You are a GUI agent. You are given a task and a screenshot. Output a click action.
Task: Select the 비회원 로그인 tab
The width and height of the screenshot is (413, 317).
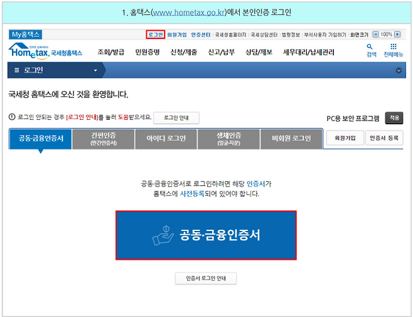click(291, 139)
